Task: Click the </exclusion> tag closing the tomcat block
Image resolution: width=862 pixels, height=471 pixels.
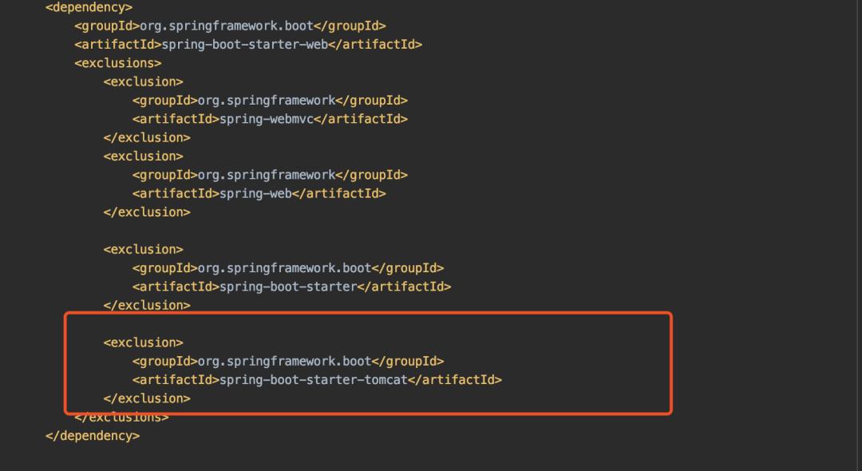Action: pyautogui.click(x=147, y=398)
